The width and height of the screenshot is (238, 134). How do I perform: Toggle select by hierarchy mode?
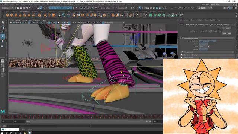click(x=38, y=8)
